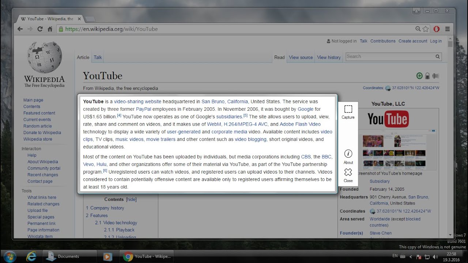
Task: Click the Main page sidebar link
Action: pyautogui.click(x=33, y=100)
